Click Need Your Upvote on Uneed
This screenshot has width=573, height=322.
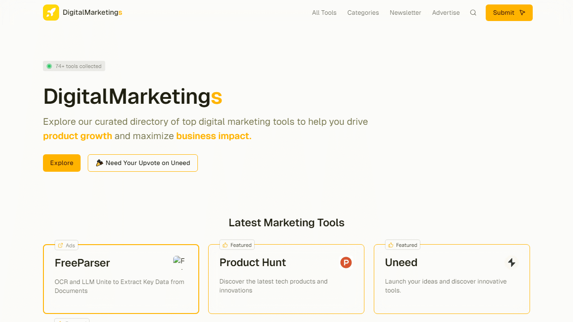click(x=143, y=163)
